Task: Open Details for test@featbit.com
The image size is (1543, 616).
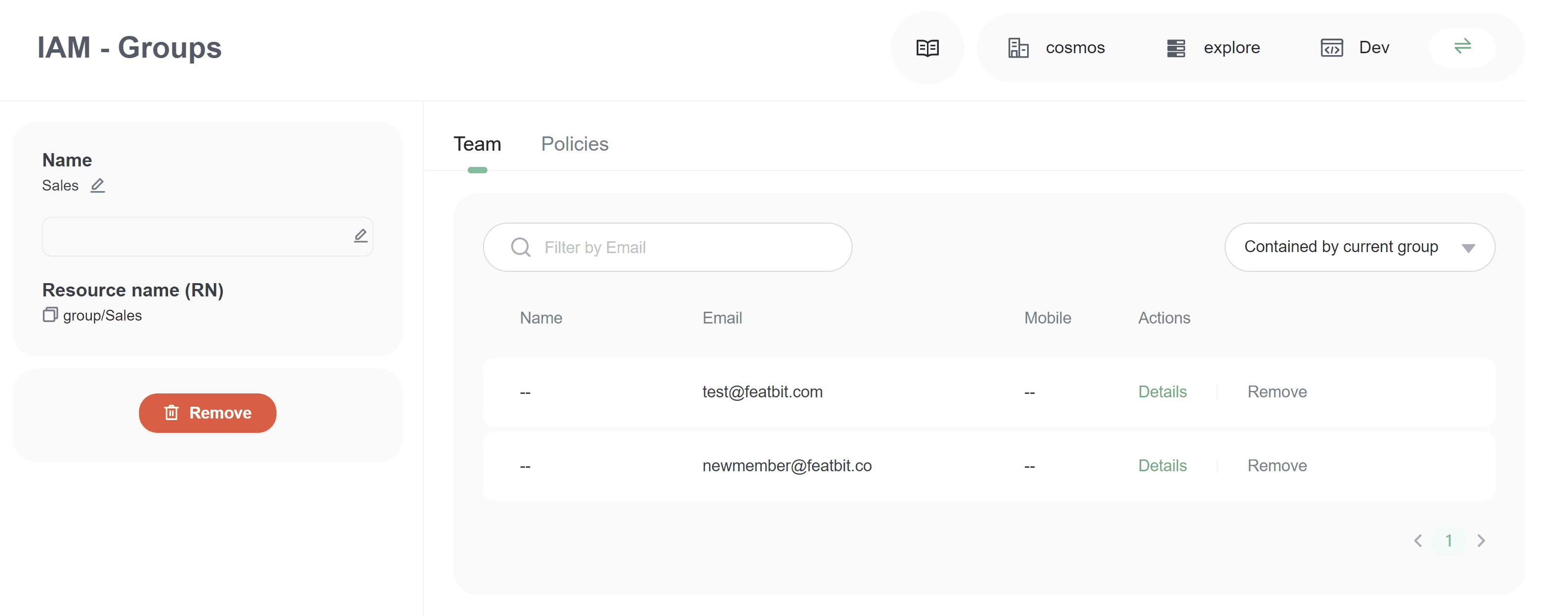Action: (1162, 392)
